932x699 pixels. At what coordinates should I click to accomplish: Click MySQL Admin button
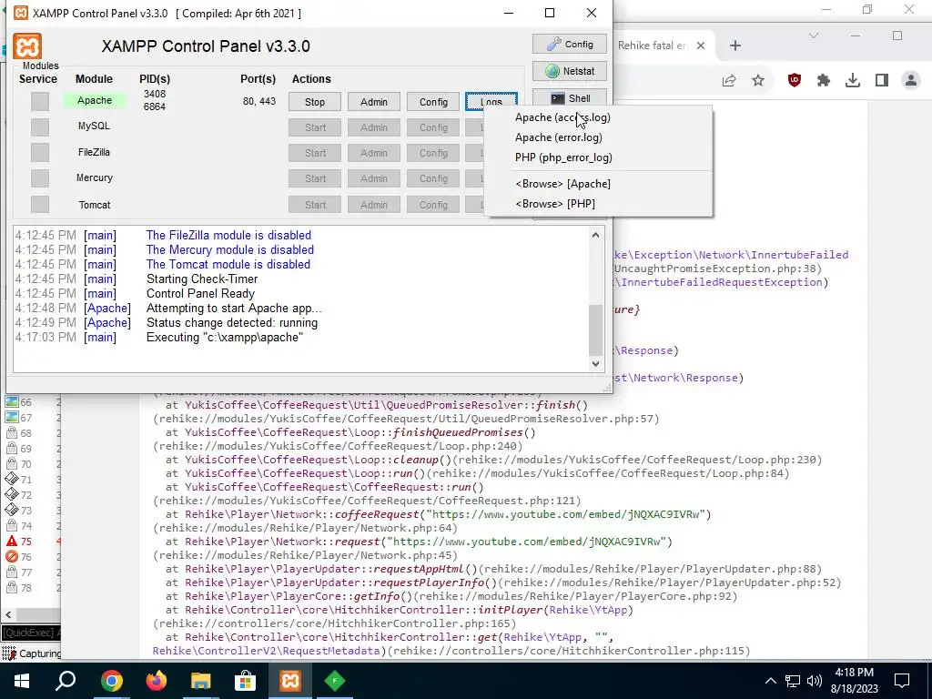coord(374,127)
